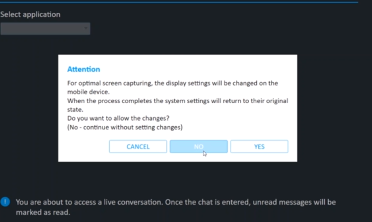Choose NO to continue without setting changes
372x222 pixels.
point(199,147)
